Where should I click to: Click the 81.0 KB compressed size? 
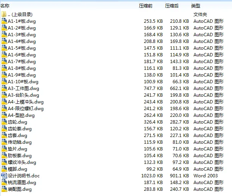pyautogui.click(x=181, y=142)
